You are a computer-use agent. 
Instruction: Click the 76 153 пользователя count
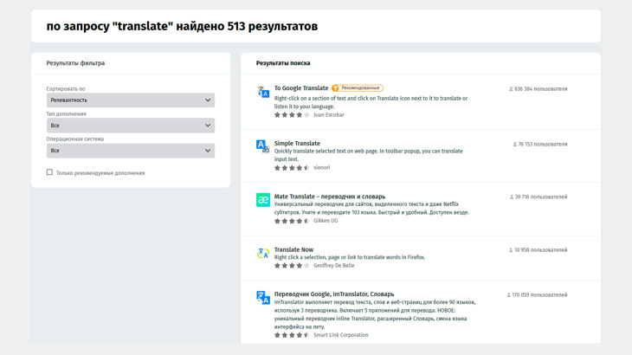point(543,145)
